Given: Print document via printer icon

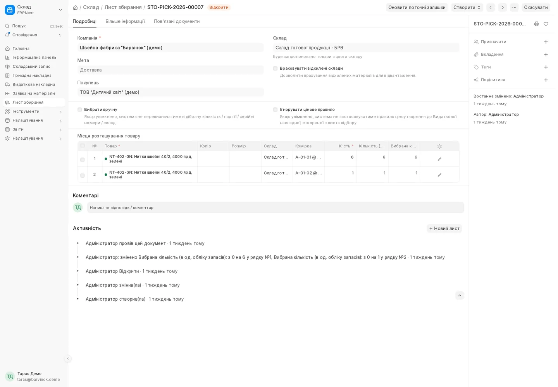Looking at the screenshot, I should tap(536, 24).
